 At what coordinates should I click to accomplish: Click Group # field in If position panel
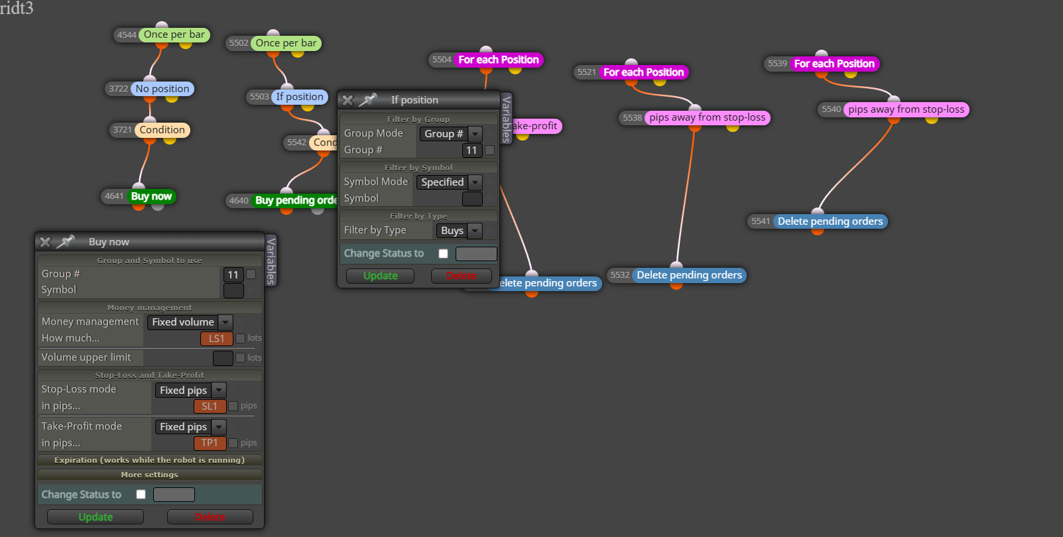(471, 150)
